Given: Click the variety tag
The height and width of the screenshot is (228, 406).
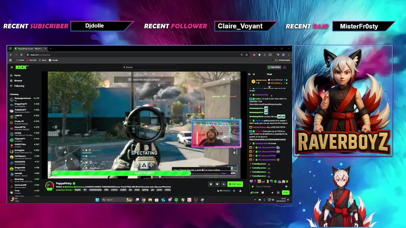Looking at the screenshot, I should click(x=167, y=190).
